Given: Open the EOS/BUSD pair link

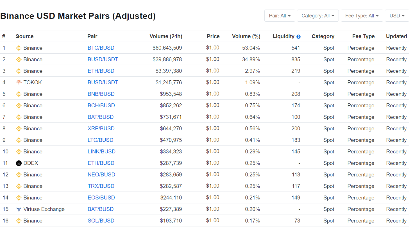Looking at the screenshot, I should (101, 198).
